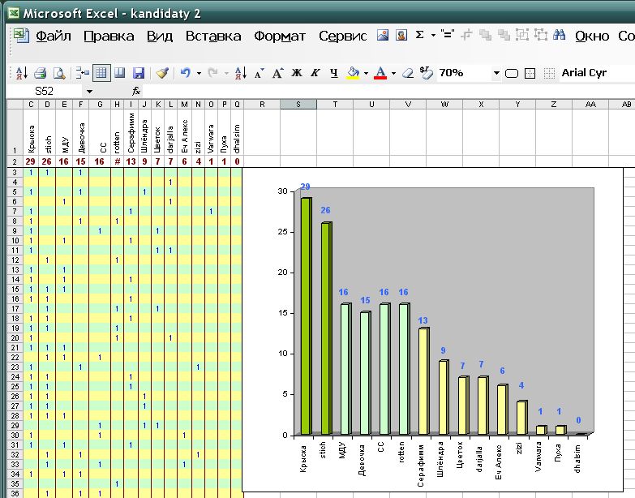Open the 70% zoom dropdown

pyautogui.click(x=496, y=74)
